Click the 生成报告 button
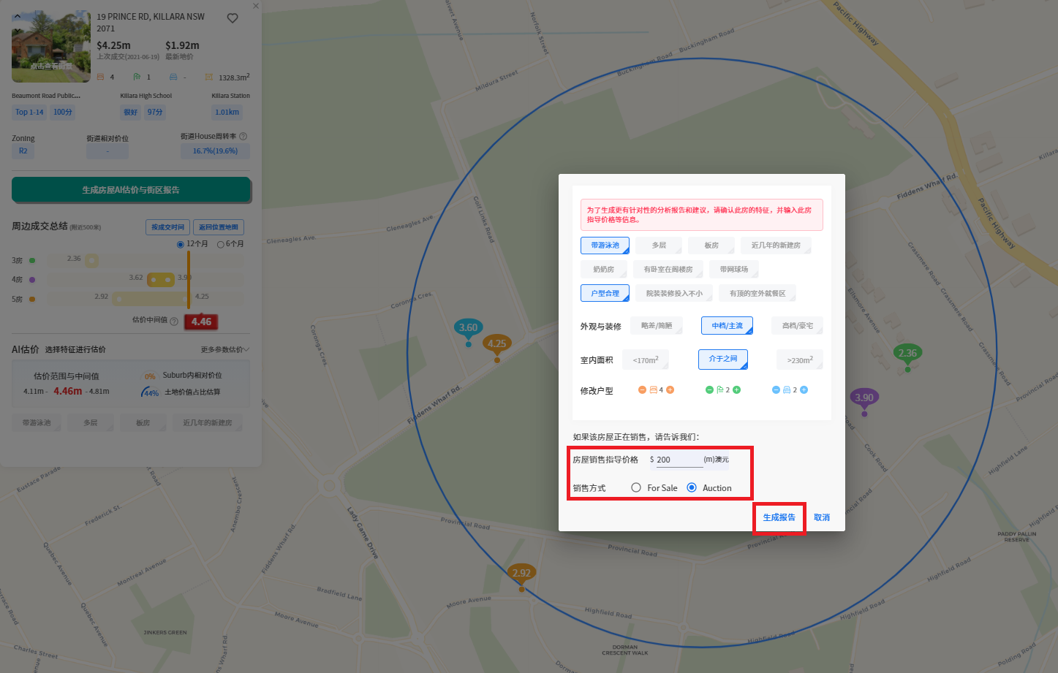The height and width of the screenshot is (673, 1058). pos(779,517)
